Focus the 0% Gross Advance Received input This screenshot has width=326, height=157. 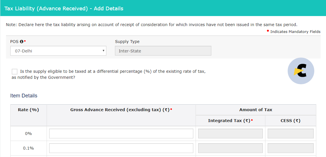121,134
